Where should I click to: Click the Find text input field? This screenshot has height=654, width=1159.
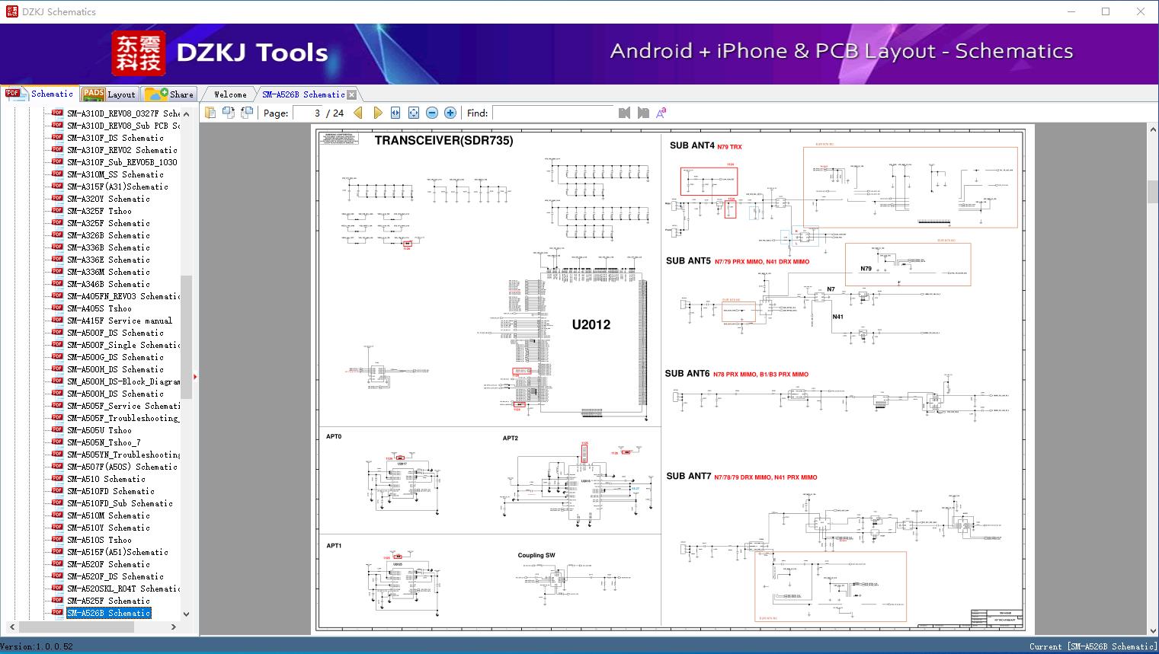(x=552, y=113)
